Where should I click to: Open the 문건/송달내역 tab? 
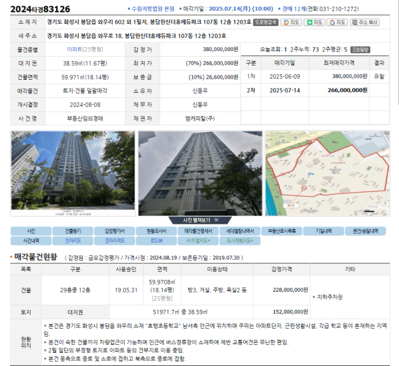coord(365,231)
